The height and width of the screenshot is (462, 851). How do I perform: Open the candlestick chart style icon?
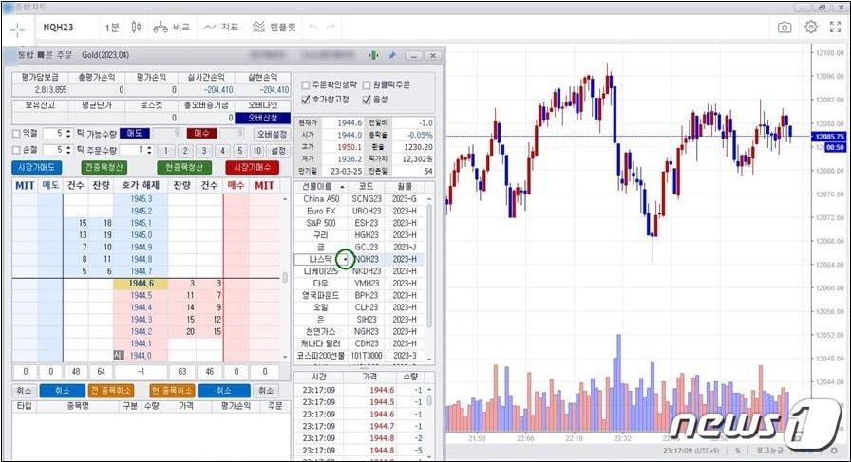coord(136,28)
